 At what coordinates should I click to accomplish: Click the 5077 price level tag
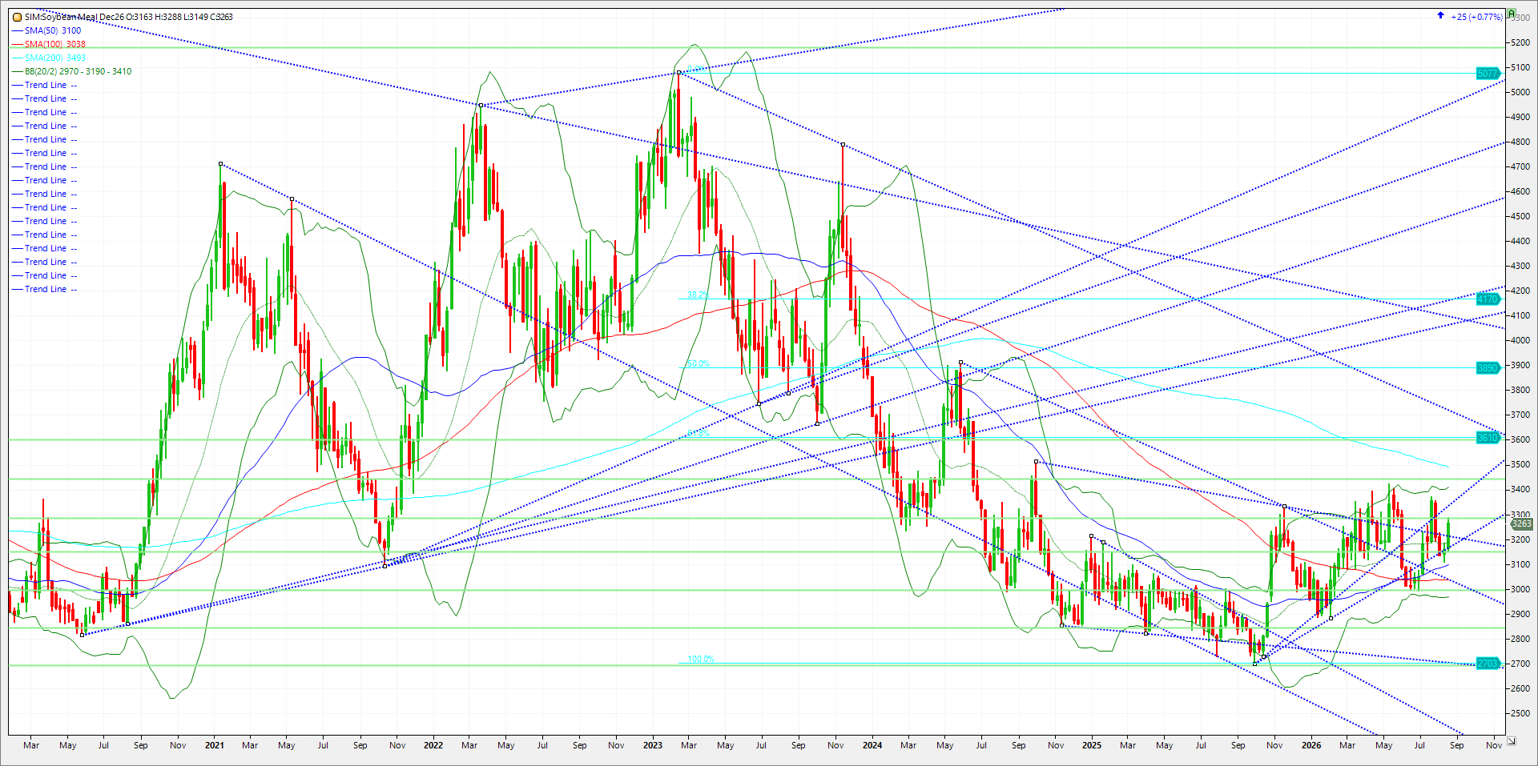click(x=1488, y=74)
